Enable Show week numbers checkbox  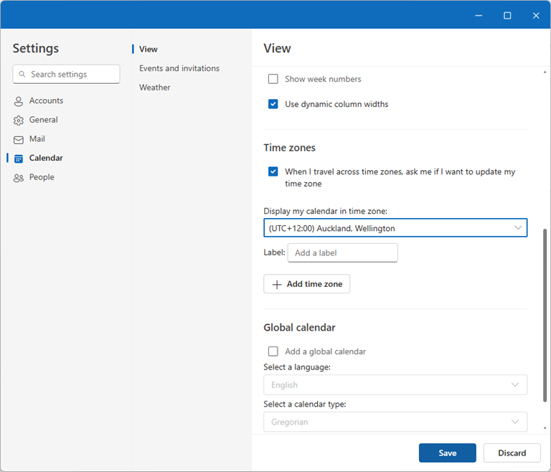(x=273, y=79)
